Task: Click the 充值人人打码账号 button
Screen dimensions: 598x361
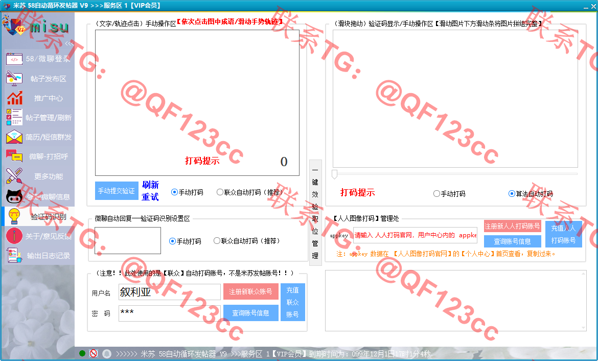Action: click(x=563, y=234)
